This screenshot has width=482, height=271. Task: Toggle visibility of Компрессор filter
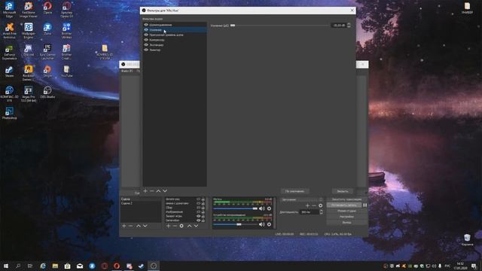coord(146,40)
